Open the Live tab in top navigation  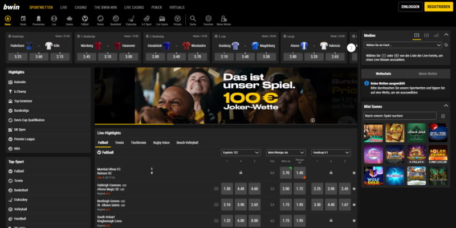tap(64, 7)
